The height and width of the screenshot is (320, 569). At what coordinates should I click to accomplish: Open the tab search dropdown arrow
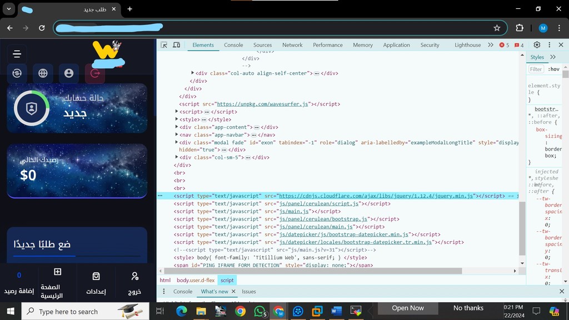[x=9, y=9]
